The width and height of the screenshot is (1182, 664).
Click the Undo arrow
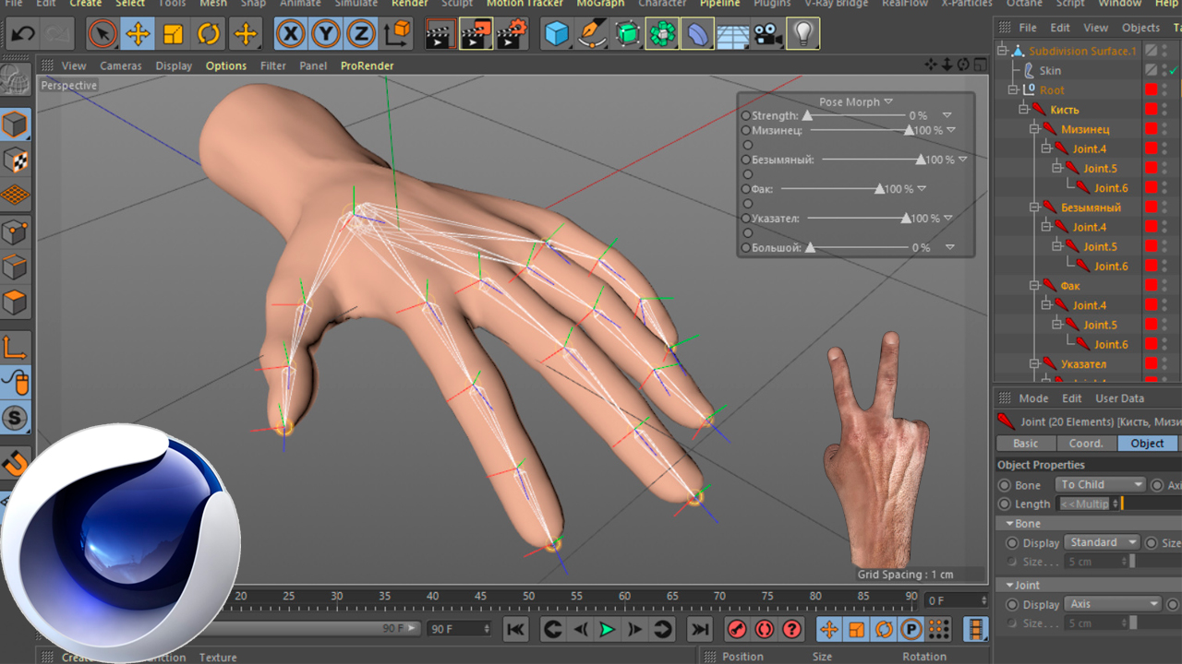click(23, 35)
